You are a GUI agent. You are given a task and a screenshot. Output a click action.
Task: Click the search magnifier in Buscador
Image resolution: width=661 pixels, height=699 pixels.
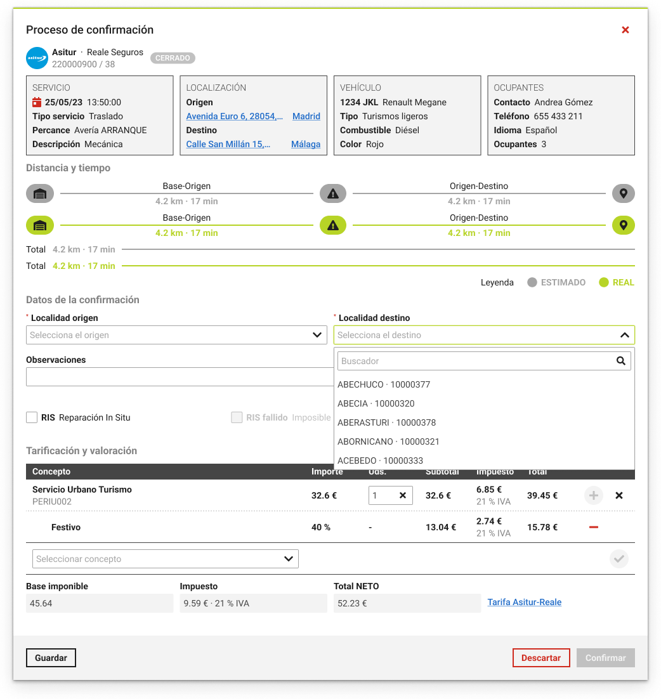pyautogui.click(x=620, y=361)
